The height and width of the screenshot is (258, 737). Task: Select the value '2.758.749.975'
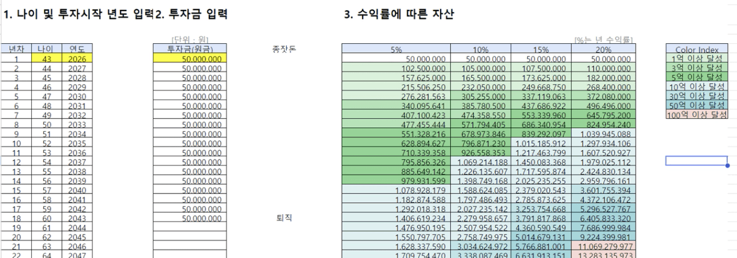click(x=480, y=236)
